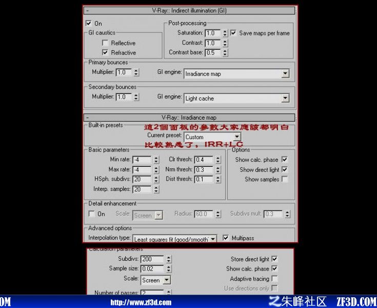Adjust light cache Subdivs spinner
The width and height of the screenshot is (377, 308).
pos(169,259)
